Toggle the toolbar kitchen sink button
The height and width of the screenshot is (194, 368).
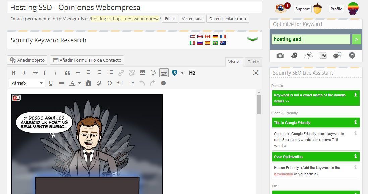tap(164, 73)
